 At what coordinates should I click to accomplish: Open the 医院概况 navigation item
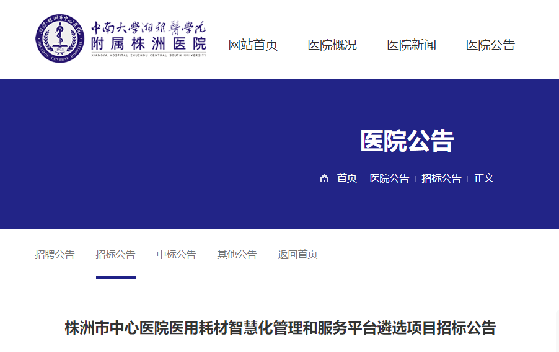[x=332, y=45]
